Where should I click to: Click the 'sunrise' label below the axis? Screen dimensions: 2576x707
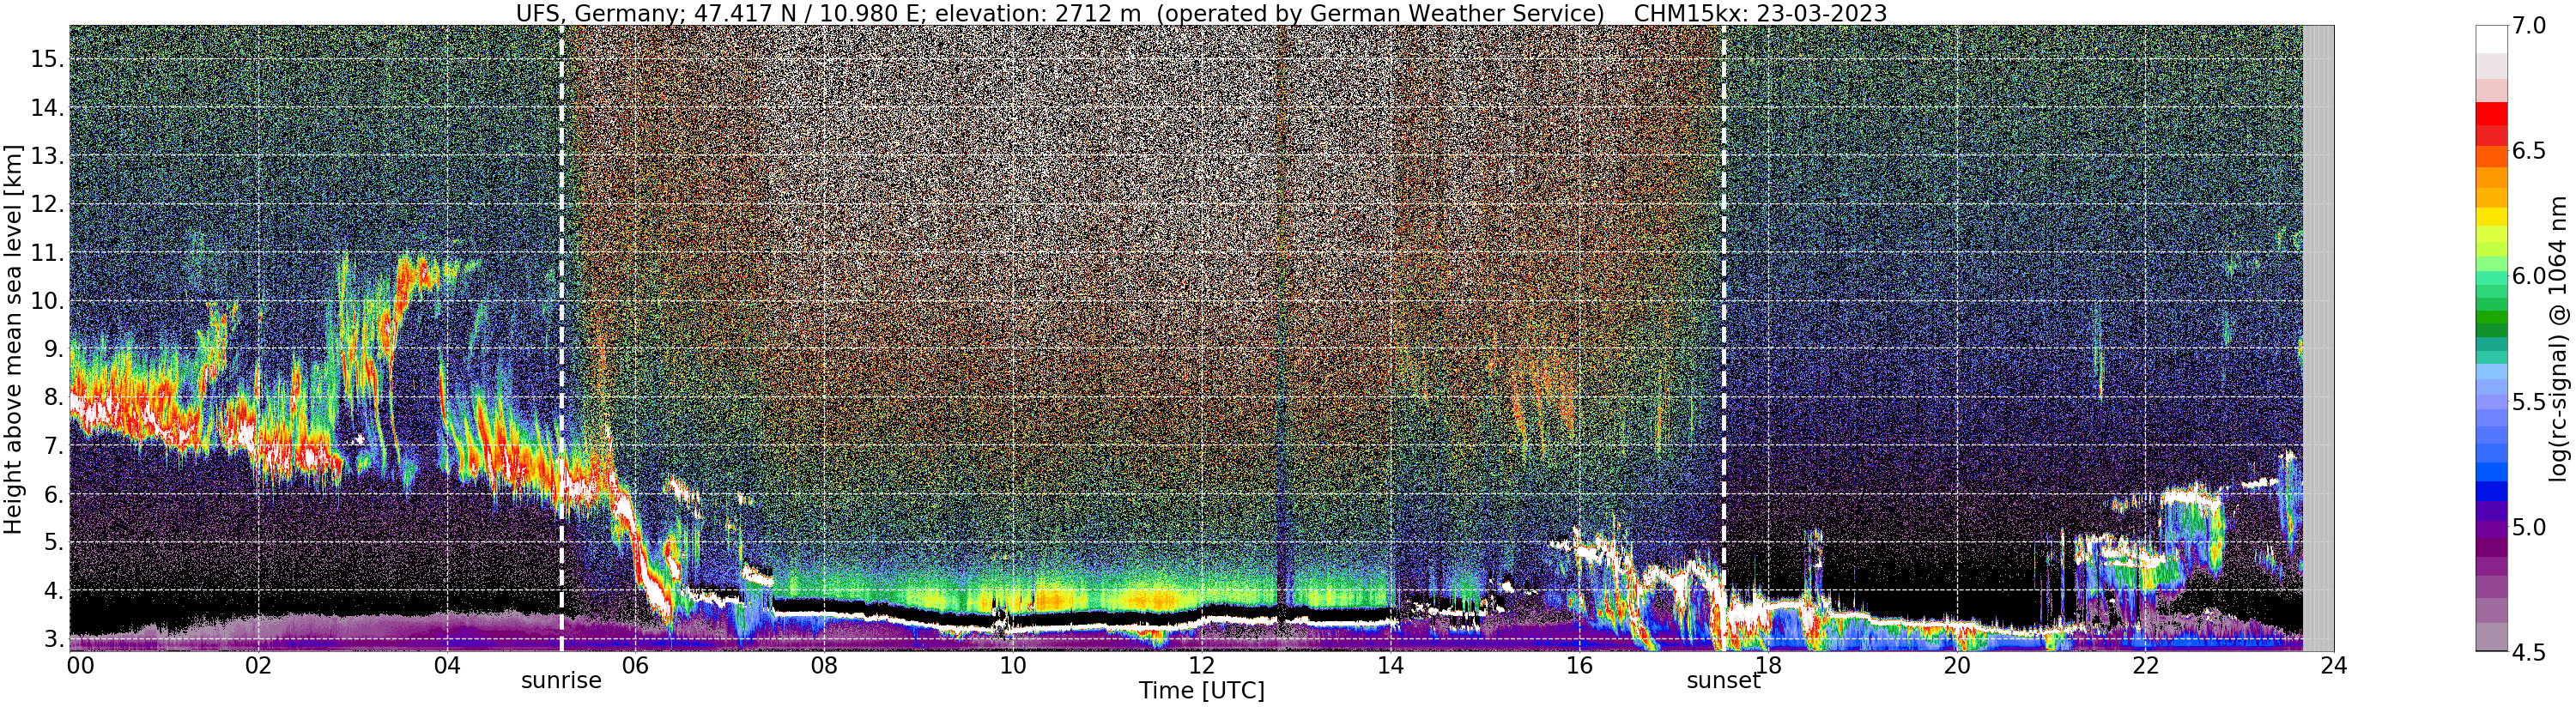pyautogui.click(x=561, y=681)
